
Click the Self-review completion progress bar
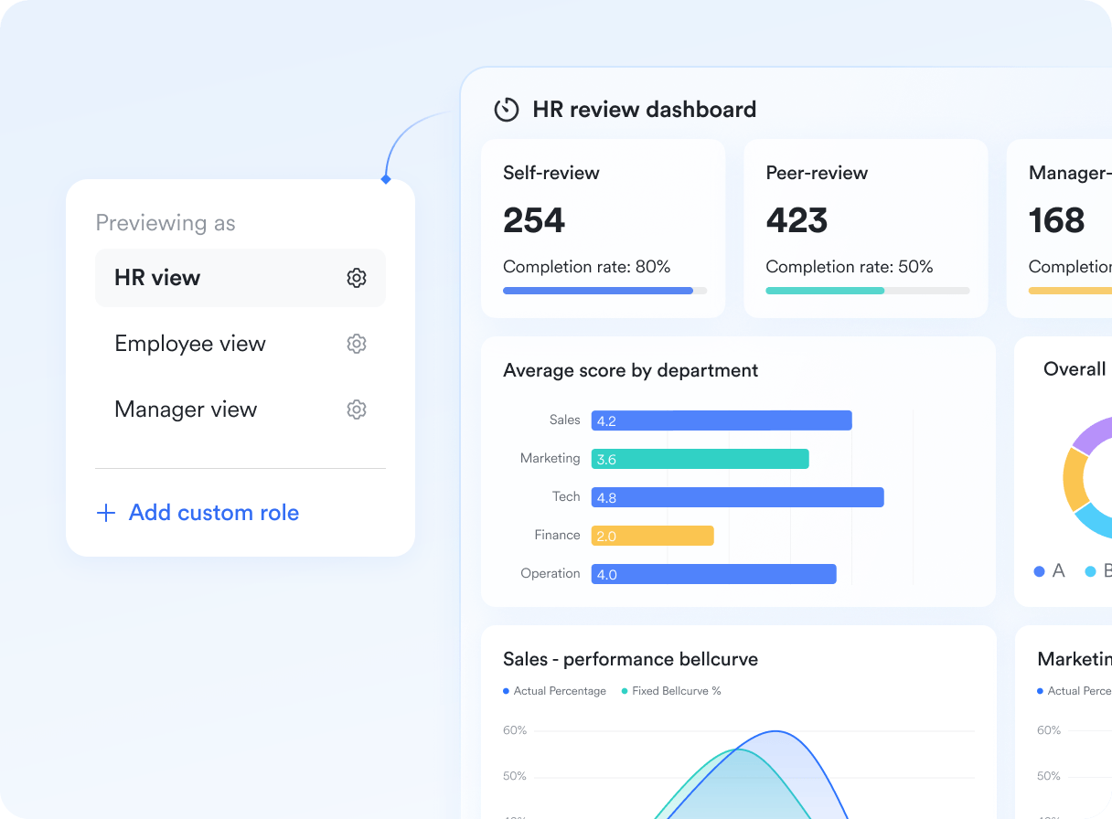click(x=604, y=291)
